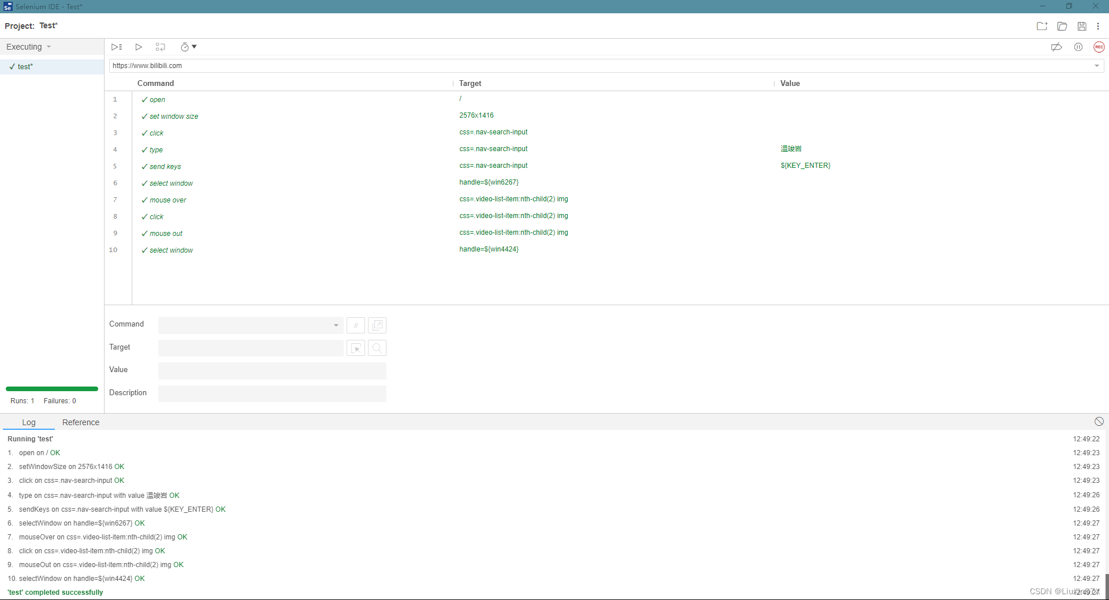The height and width of the screenshot is (600, 1109).
Task: Click the find target in page icon
Action: coord(377,348)
